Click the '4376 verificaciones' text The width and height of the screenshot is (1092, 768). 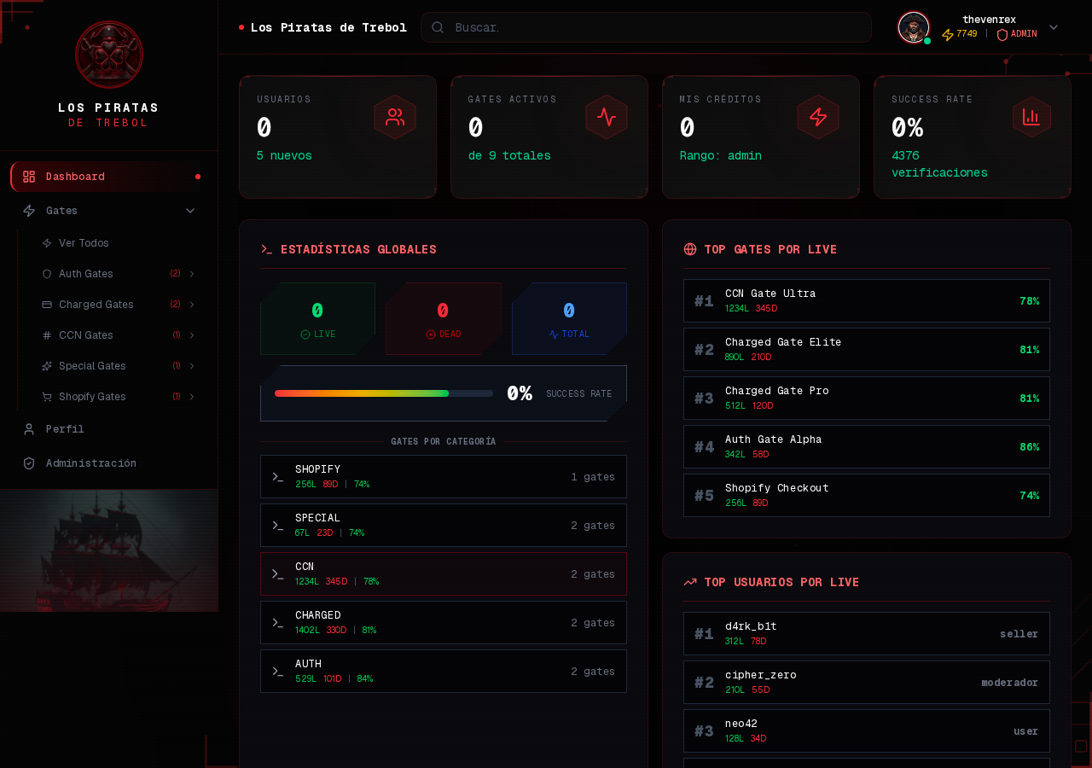[x=939, y=165]
